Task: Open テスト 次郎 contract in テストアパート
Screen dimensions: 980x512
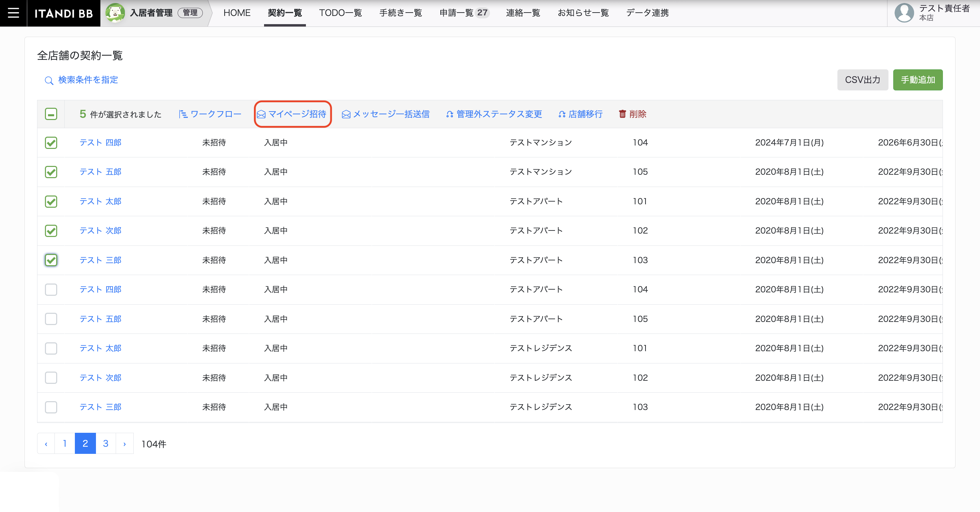Action: click(100, 231)
